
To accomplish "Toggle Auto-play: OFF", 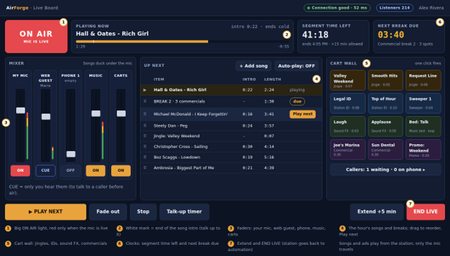I will tap(297, 65).
